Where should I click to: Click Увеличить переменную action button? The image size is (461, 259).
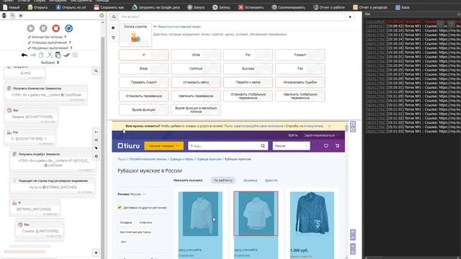196,96
